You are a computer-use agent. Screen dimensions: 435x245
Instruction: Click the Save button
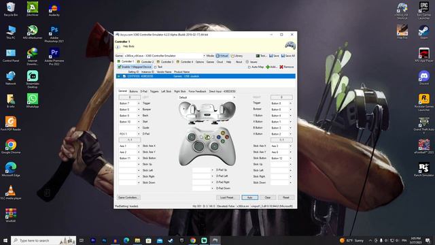click(274, 56)
